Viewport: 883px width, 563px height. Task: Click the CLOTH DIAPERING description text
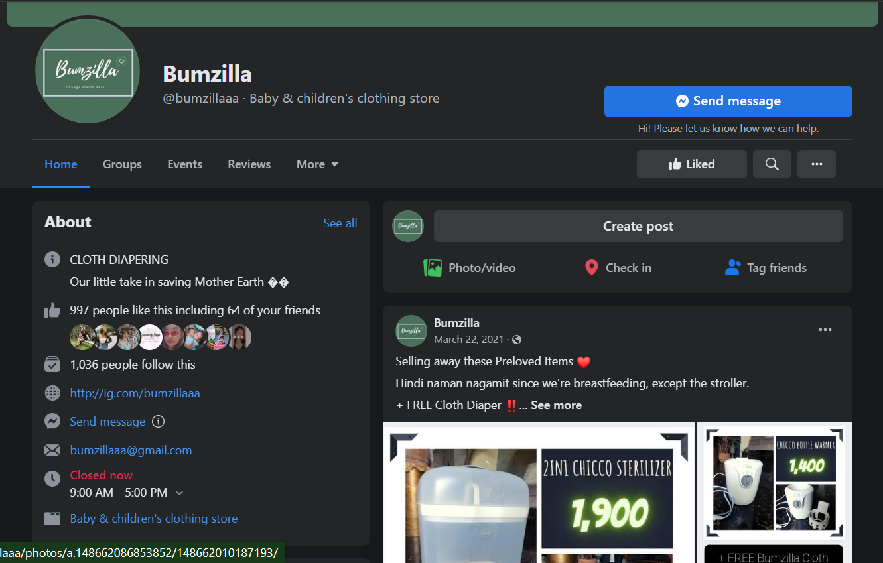(x=119, y=260)
